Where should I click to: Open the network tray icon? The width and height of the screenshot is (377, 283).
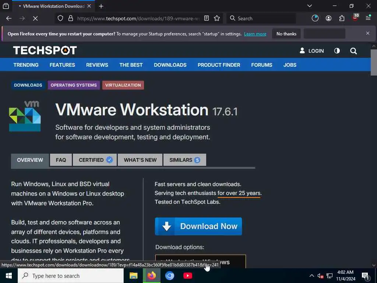coord(330,276)
